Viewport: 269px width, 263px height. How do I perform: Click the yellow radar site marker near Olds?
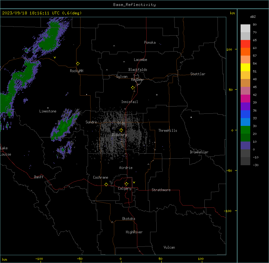(121, 130)
